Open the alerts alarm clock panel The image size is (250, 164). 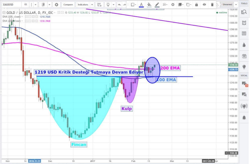244,23
